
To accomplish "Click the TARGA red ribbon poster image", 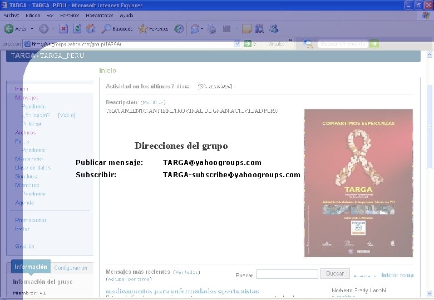I will tap(358, 183).
